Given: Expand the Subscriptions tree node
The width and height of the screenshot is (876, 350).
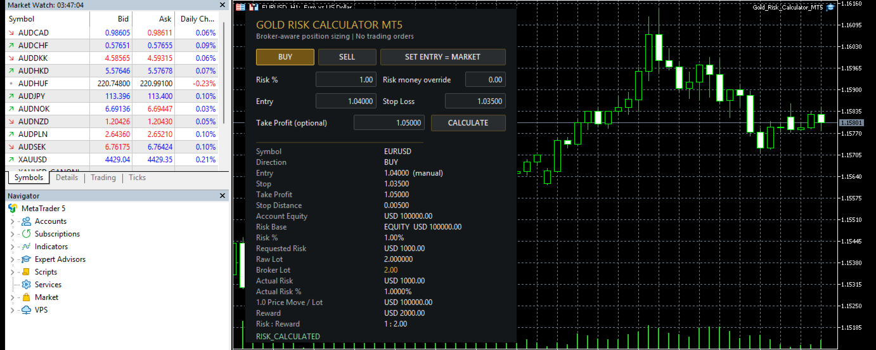Looking at the screenshot, I should point(12,234).
